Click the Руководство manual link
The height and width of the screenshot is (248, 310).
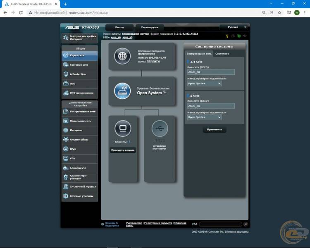click(134, 223)
